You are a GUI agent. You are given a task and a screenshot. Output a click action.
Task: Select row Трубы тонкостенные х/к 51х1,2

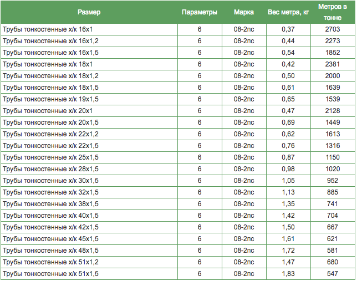pyautogui.click(x=178, y=262)
